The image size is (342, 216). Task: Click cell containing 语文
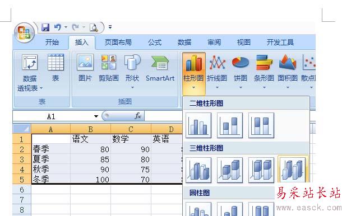pos(90,139)
